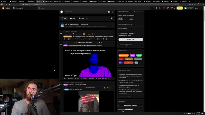205x115 pixels.
Task: Mark the Patch Notes post as Spam
Action: [x=99, y=39]
